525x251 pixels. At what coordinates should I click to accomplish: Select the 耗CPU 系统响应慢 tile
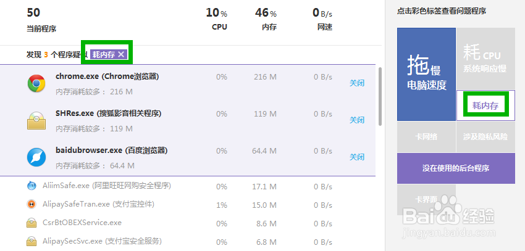(x=485, y=59)
